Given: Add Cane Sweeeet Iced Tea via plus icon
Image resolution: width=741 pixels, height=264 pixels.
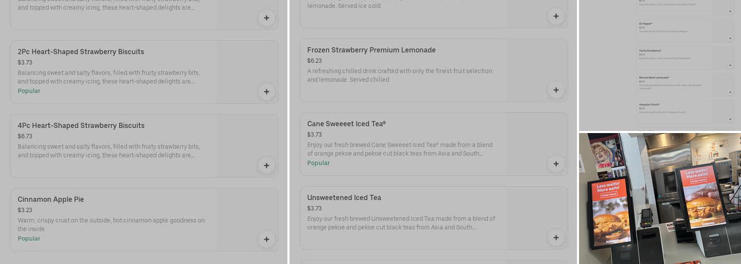Looking at the screenshot, I should (x=556, y=164).
